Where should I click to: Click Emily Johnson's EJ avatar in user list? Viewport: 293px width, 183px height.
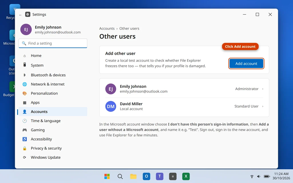point(111,89)
